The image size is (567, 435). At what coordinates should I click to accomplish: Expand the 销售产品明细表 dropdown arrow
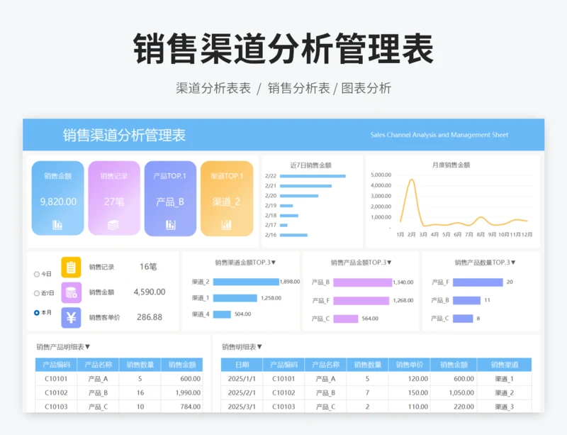coord(87,347)
